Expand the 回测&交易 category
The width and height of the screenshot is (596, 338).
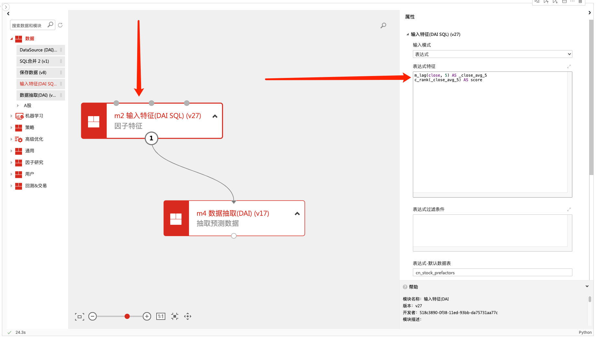pyautogui.click(x=11, y=186)
